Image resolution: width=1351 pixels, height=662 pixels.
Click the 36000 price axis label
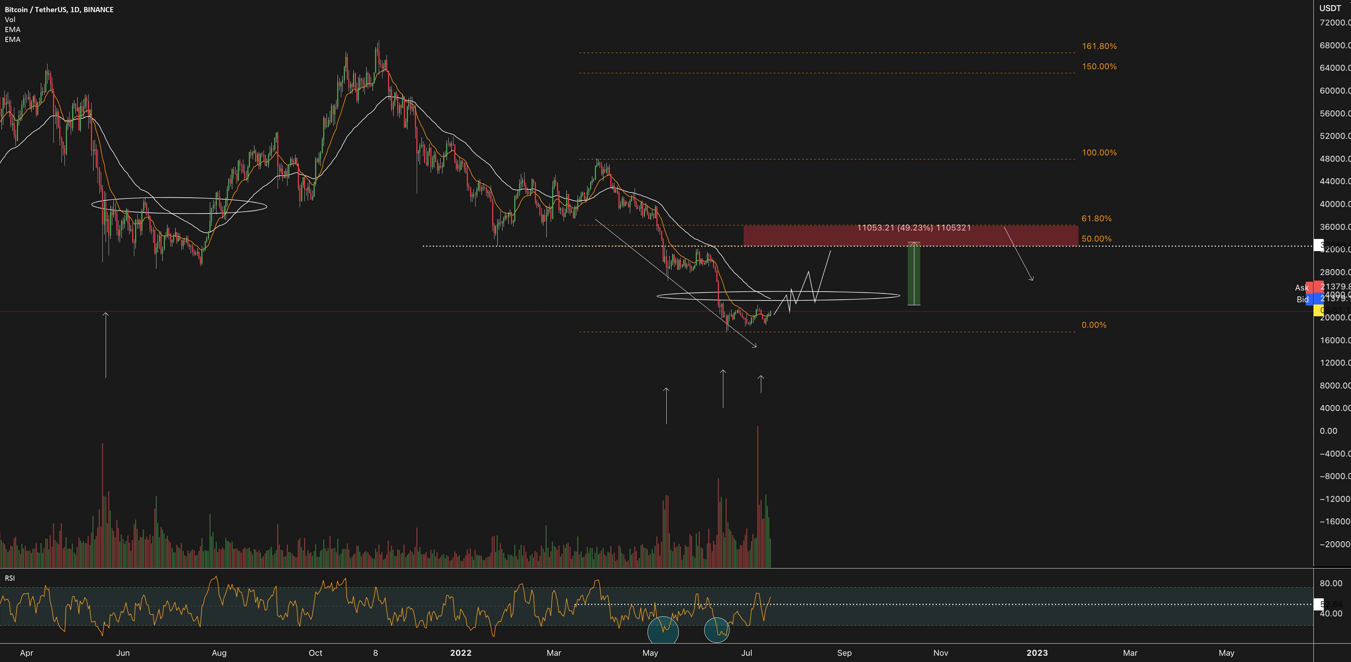(1335, 227)
